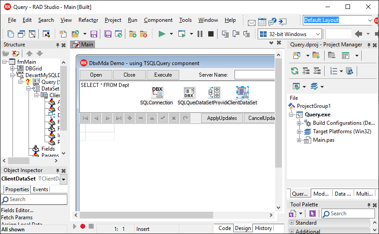
Task: Click the ApplyUpdates button
Action: (222, 118)
